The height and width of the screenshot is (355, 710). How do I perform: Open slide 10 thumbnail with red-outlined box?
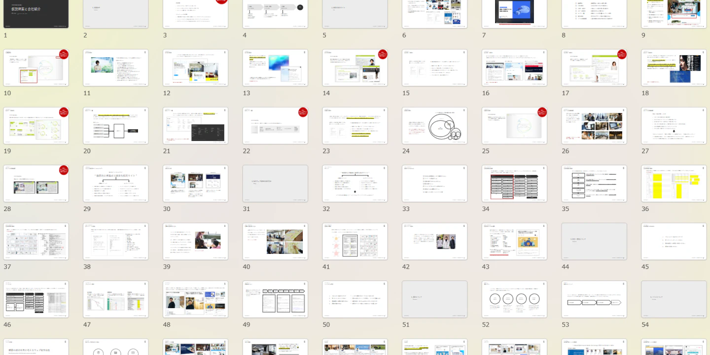pyautogui.click(x=36, y=68)
